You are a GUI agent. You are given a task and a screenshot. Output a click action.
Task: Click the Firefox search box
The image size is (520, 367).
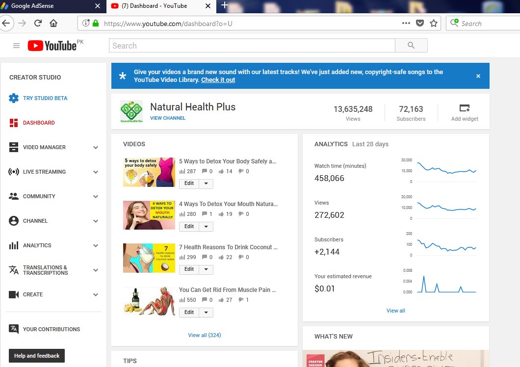tap(484, 24)
